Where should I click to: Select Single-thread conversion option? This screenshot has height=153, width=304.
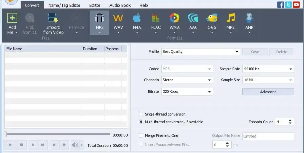pyautogui.click(x=141, y=114)
